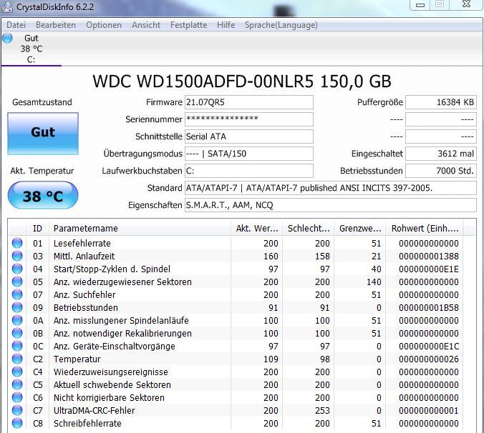Screen dimensions: 484x433
Task: Click the Eigenschaften field S.M.A.R.T., AAM, NCQ
Action: (x=331, y=205)
